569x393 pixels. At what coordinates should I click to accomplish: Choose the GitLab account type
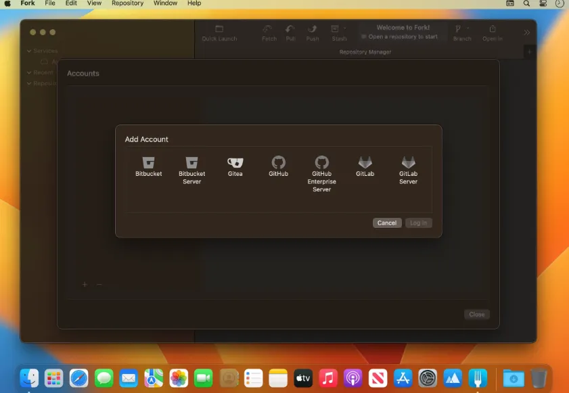pos(365,167)
